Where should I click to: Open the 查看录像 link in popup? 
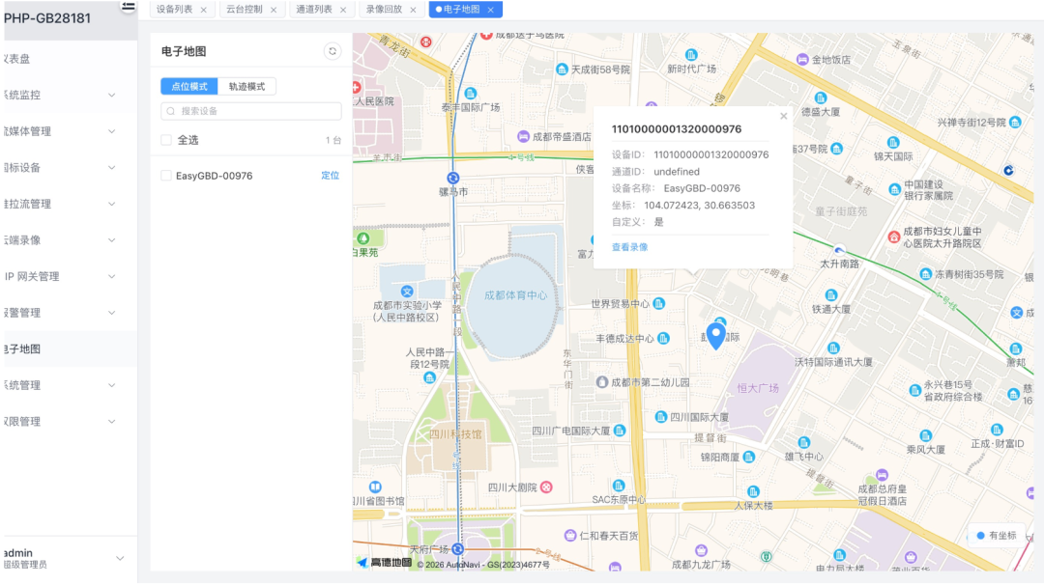(x=629, y=247)
